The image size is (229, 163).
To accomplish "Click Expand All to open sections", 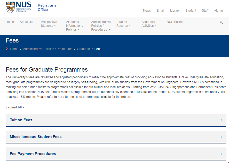I will click(x=15, y=107).
